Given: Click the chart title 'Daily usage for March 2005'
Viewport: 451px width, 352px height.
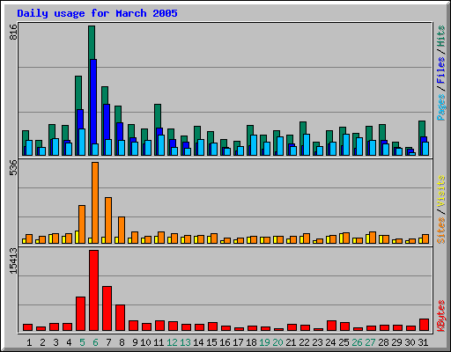Looking at the screenshot, I should pyautogui.click(x=97, y=13).
